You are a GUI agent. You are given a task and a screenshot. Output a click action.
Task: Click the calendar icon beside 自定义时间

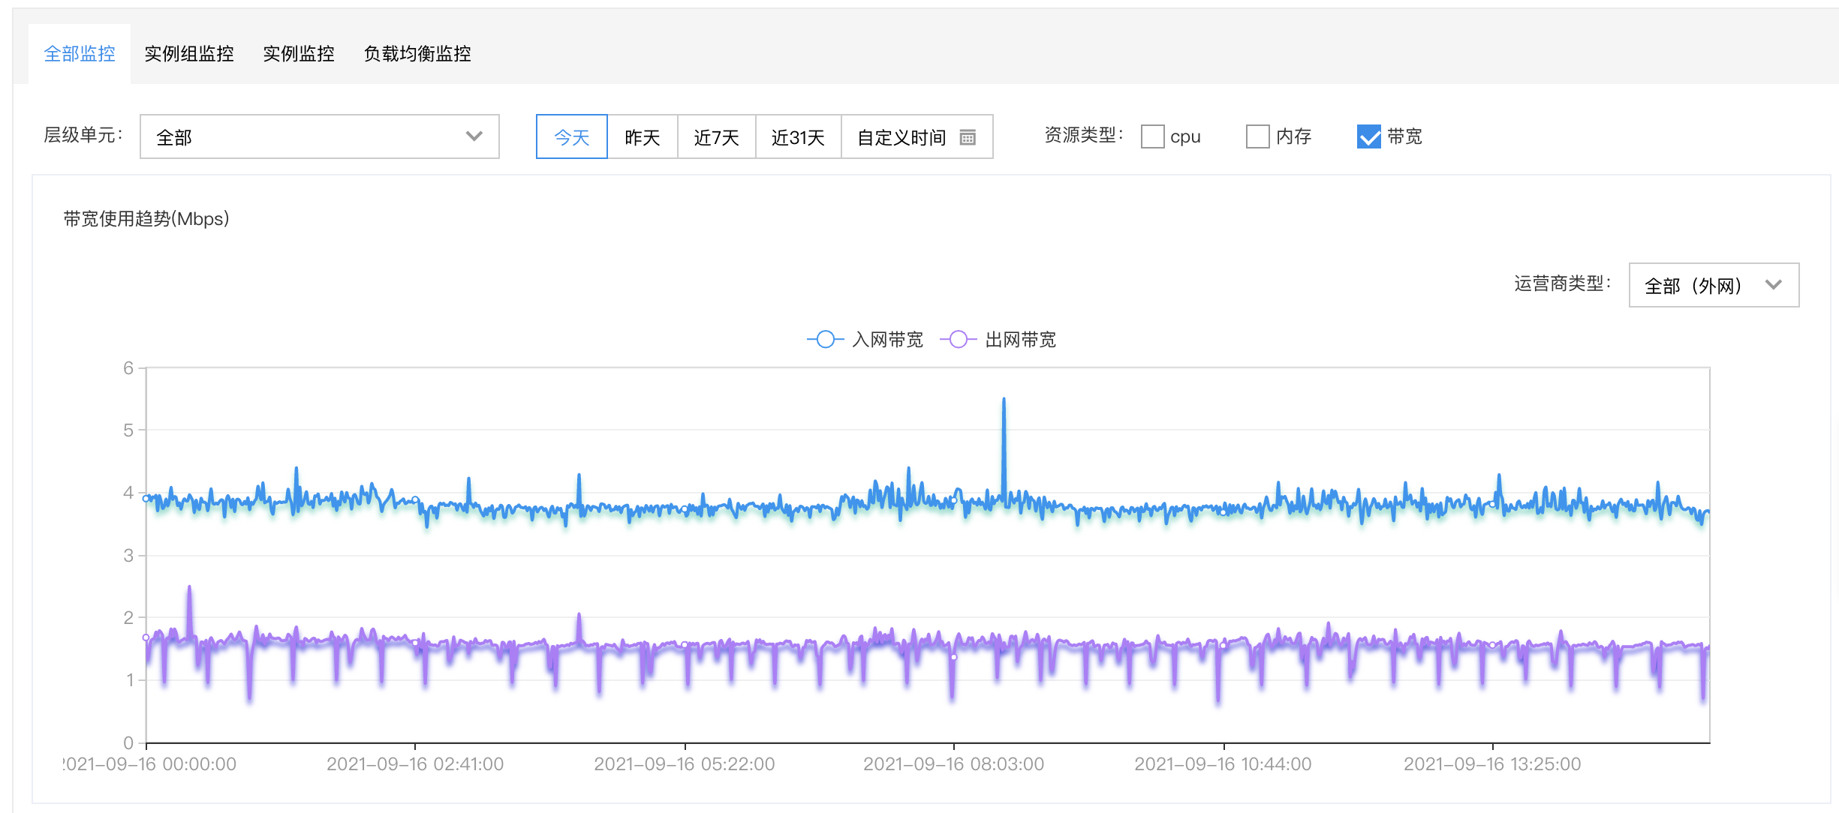pos(968,137)
